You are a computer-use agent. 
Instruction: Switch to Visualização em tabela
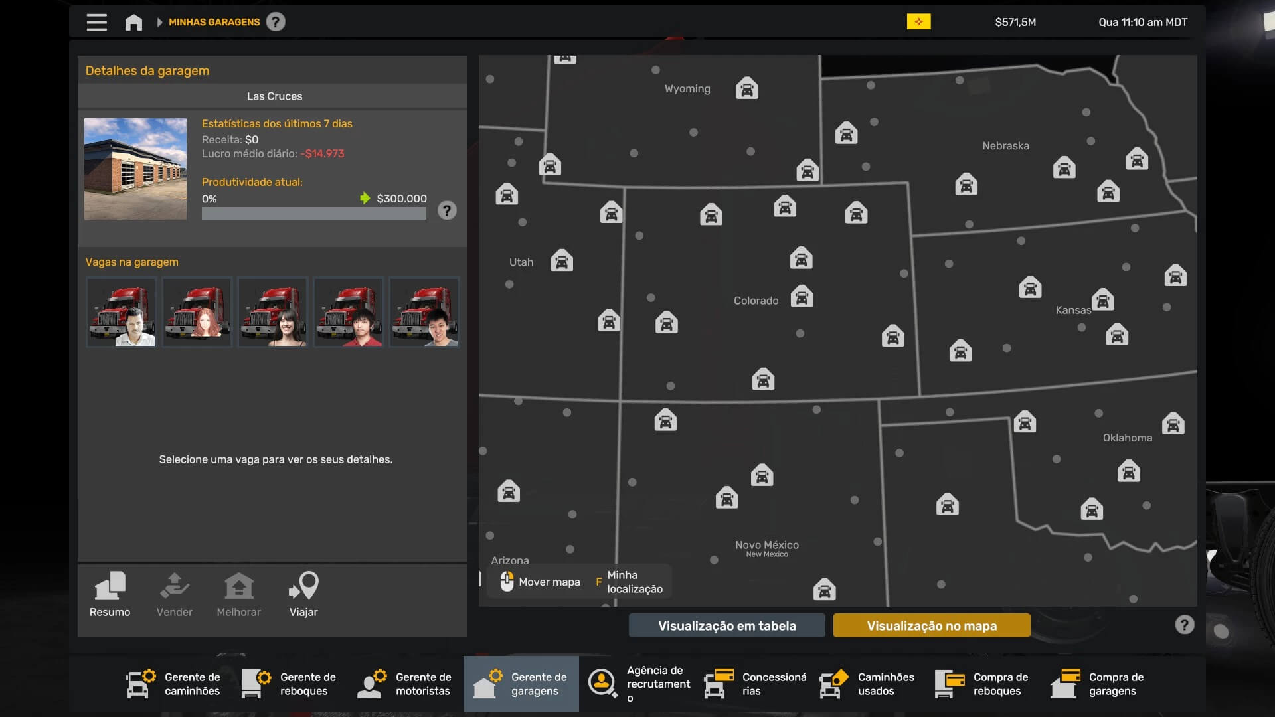point(726,625)
